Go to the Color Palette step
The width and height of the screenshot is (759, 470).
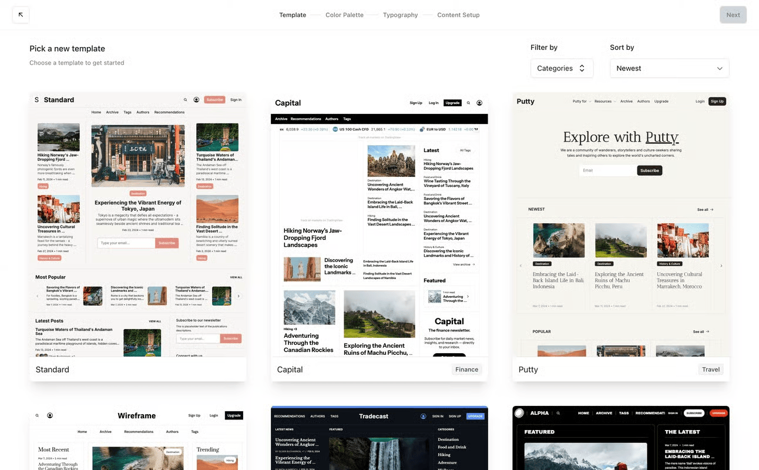click(x=344, y=15)
